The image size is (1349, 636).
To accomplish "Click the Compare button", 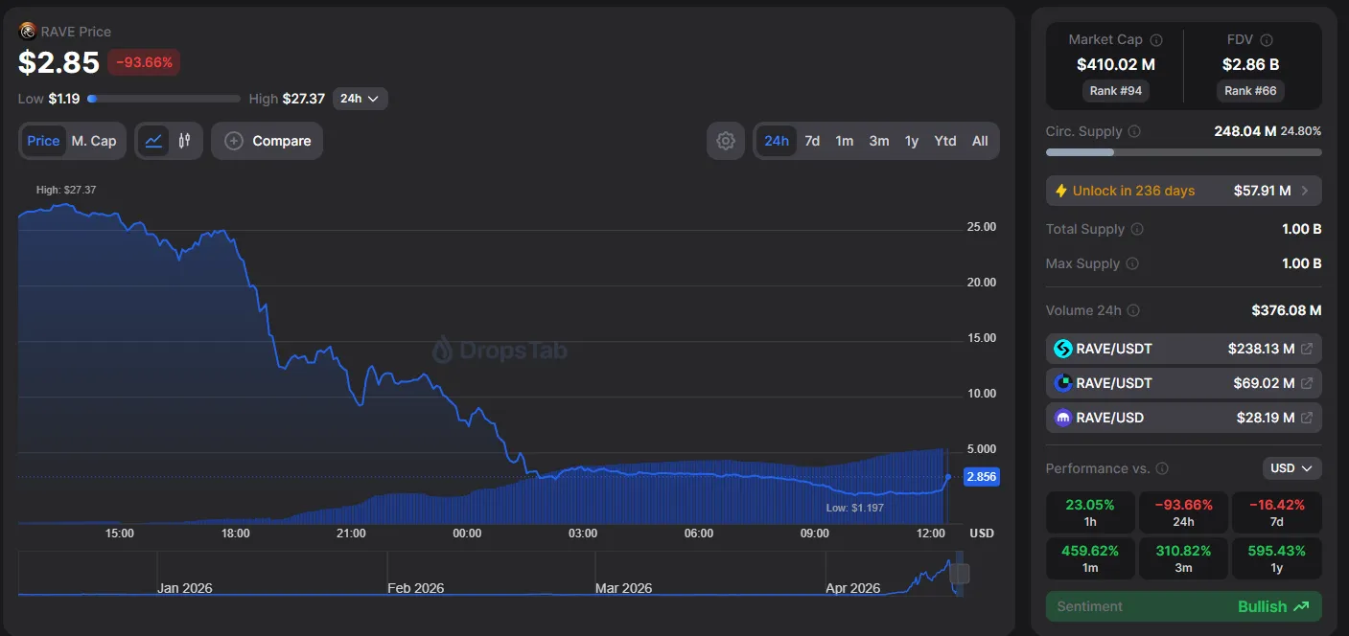I will point(267,141).
